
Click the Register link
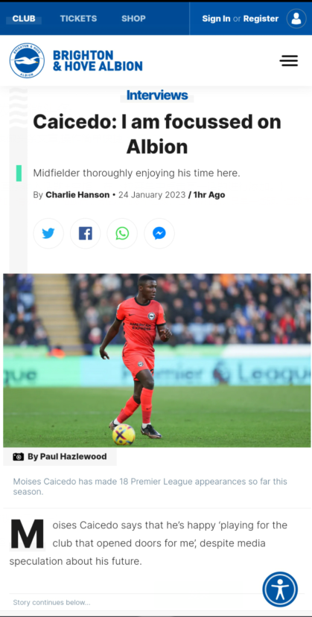point(261,19)
